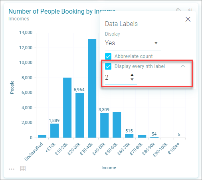Decrease the nth label value with down arrow
The image size is (202, 180).
point(132,80)
